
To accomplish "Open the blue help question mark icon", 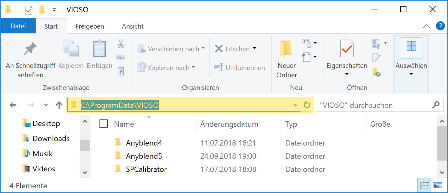I will (440, 26).
